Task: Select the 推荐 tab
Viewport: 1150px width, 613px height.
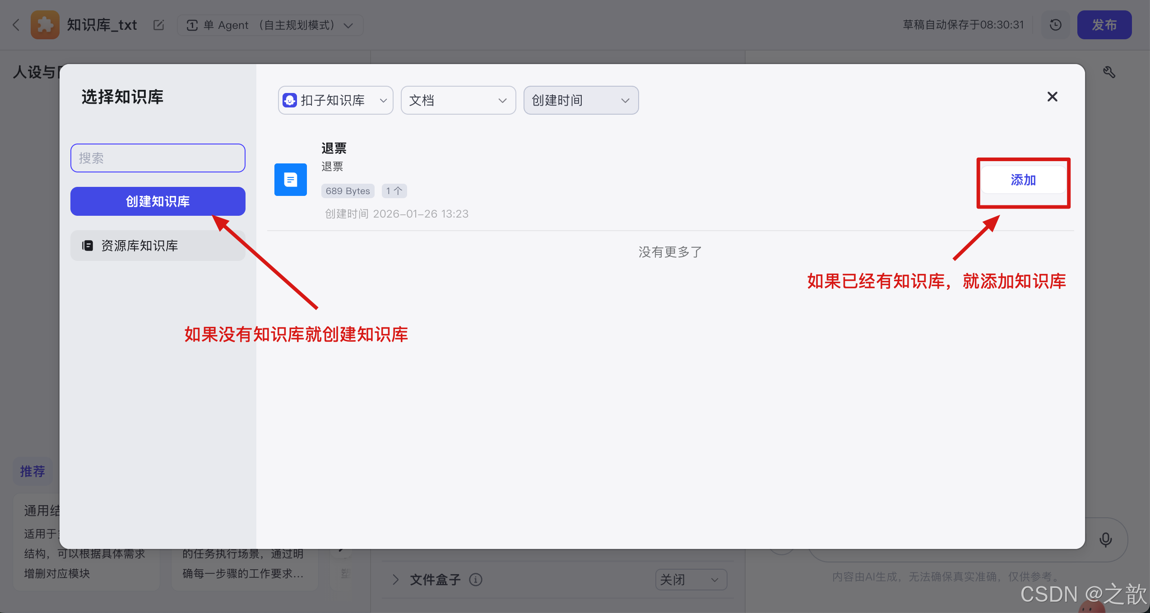Action: (x=32, y=471)
